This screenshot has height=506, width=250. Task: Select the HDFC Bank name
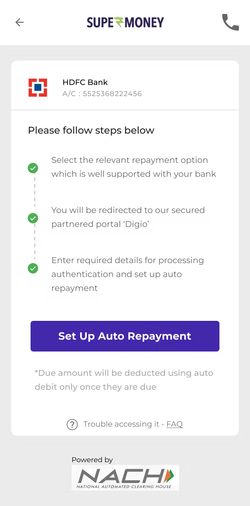tap(85, 82)
